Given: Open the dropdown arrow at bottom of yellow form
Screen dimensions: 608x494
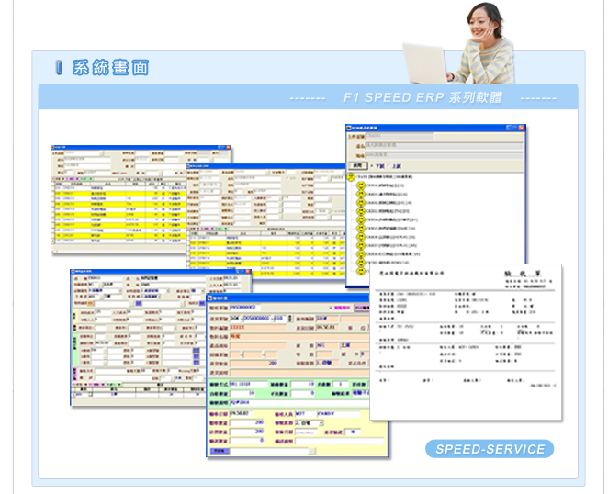Looking at the screenshot, I should pyautogui.click(x=312, y=451).
